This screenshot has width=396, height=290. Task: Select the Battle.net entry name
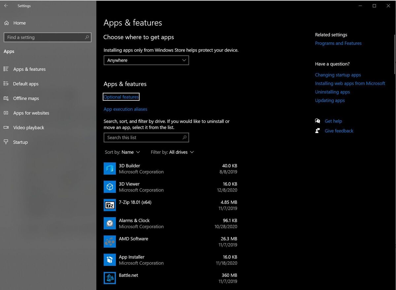128,275
